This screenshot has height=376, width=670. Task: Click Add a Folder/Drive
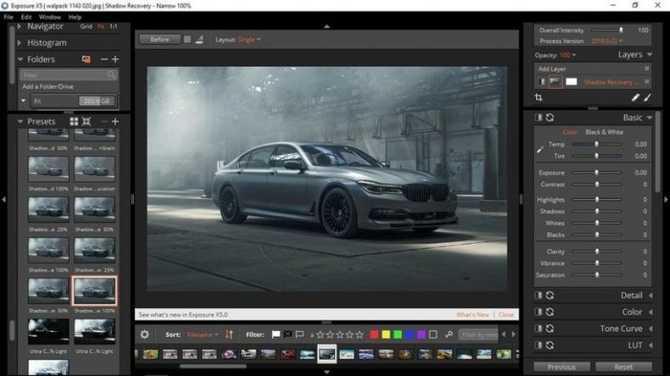pyautogui.click(x=48, y=87)
